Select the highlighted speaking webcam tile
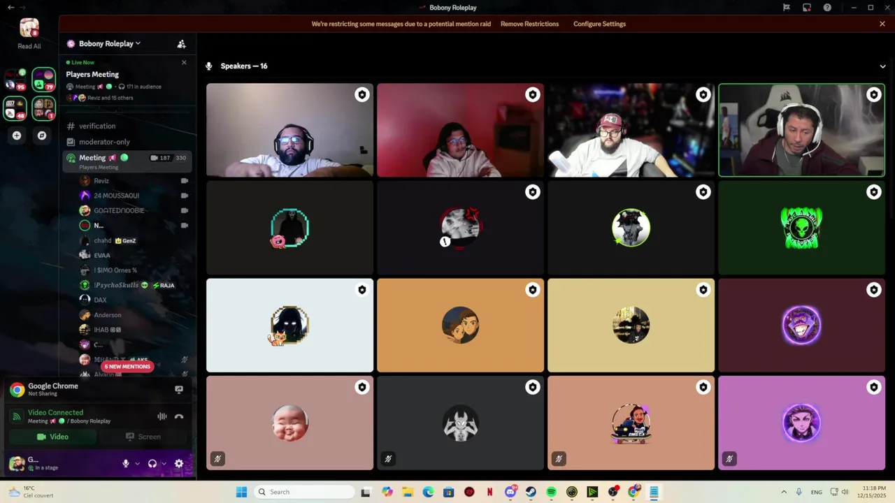The height and width of the screenshot is (503, 895). pyautogui.click(x=801, y=131)
